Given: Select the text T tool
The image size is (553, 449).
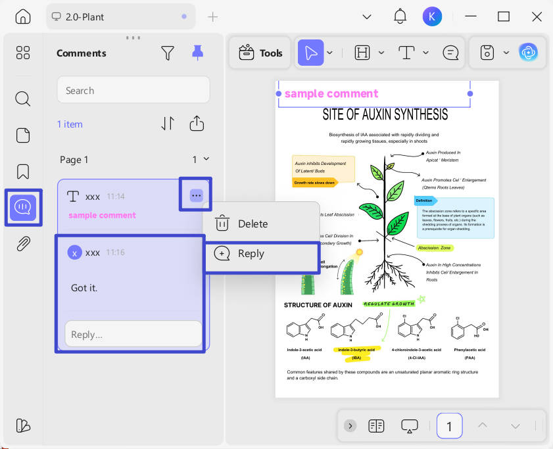Looking at the screenshot, I should point(406,53).
